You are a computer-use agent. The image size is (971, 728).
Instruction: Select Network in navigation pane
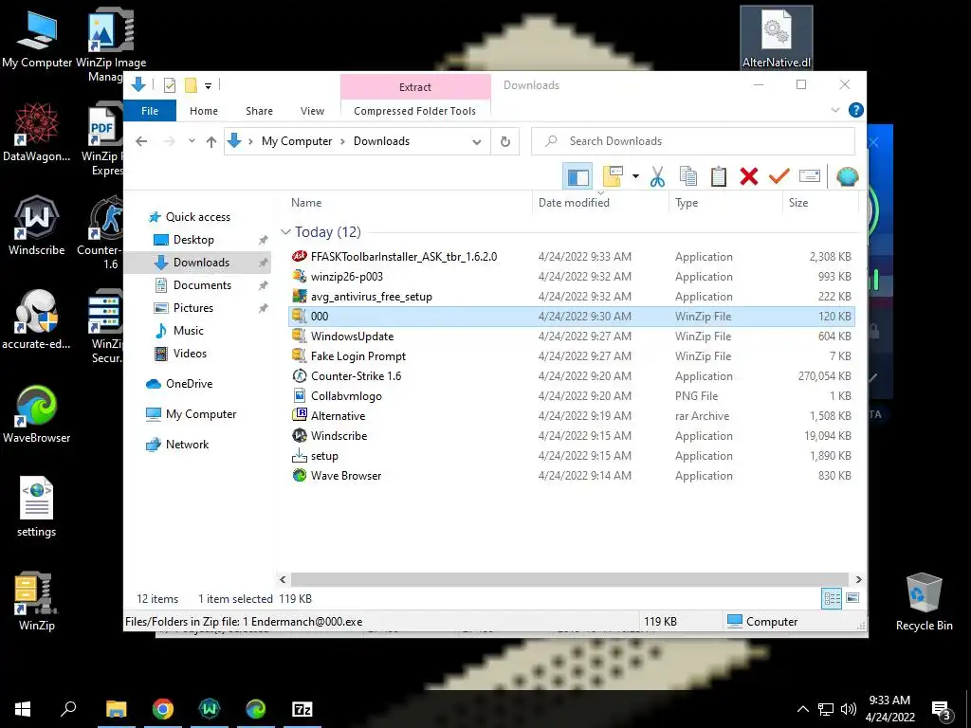pyautogui.click(x=187, y=445)
